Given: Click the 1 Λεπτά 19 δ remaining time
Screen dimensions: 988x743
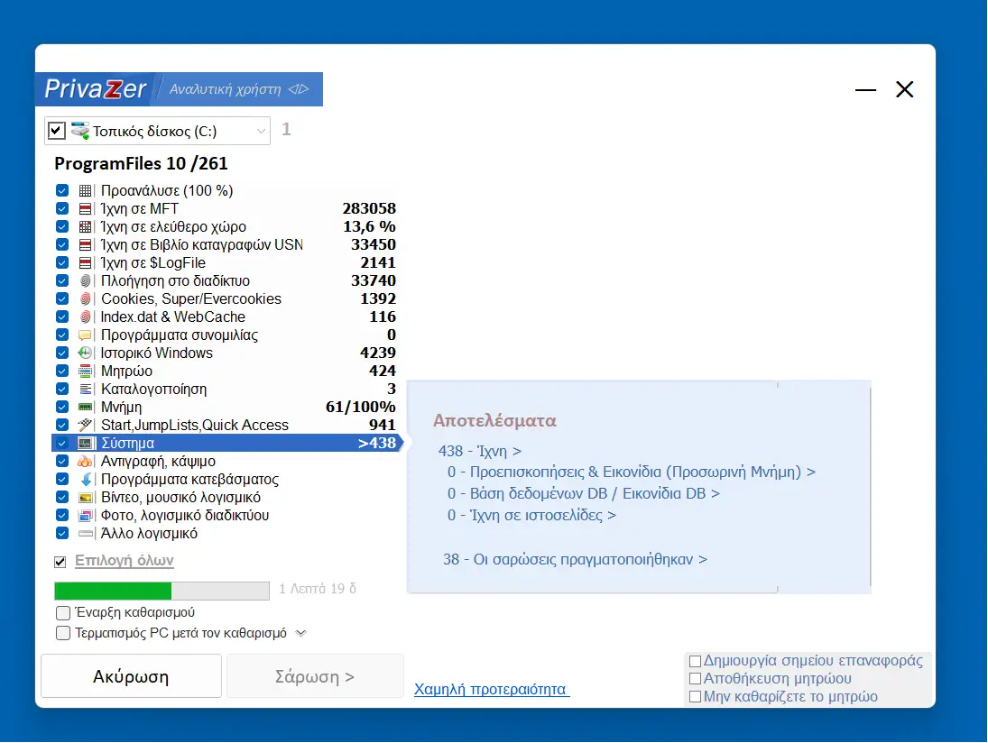Looking at the screenshot, I should click(318, 590).
